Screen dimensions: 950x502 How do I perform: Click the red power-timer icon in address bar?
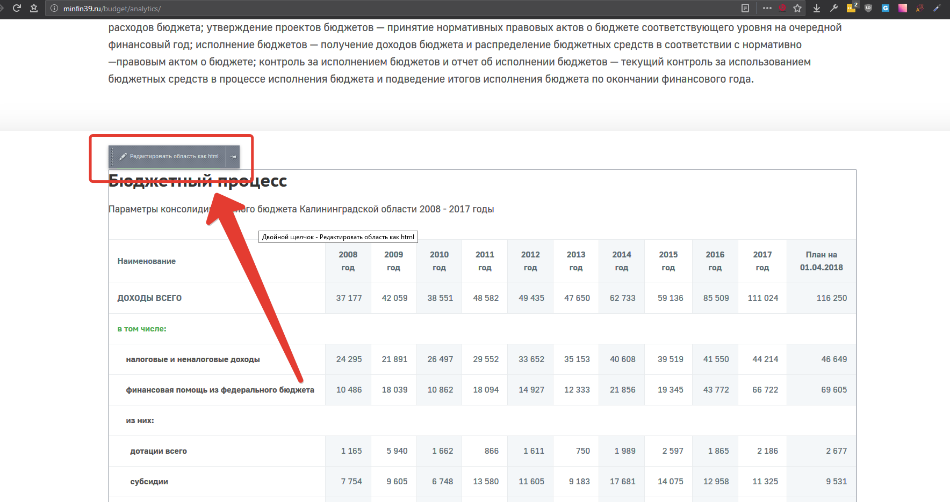pos(782,8)
